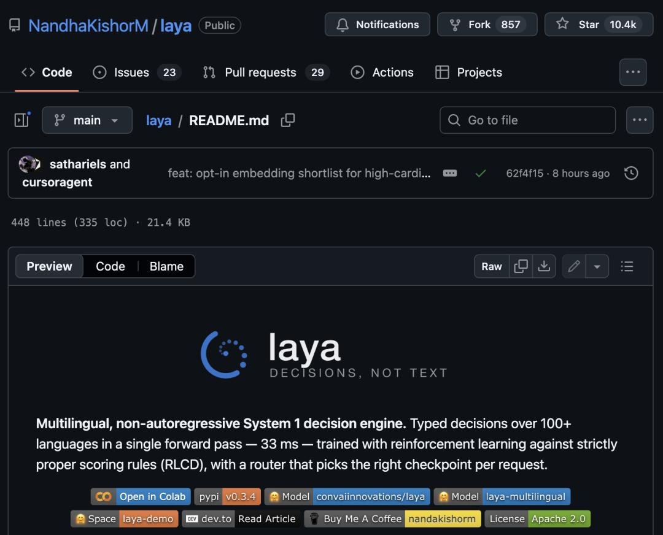Click the laya logo image
The height and width of the screenshot is (535, 663).
[x=324, y=355]
